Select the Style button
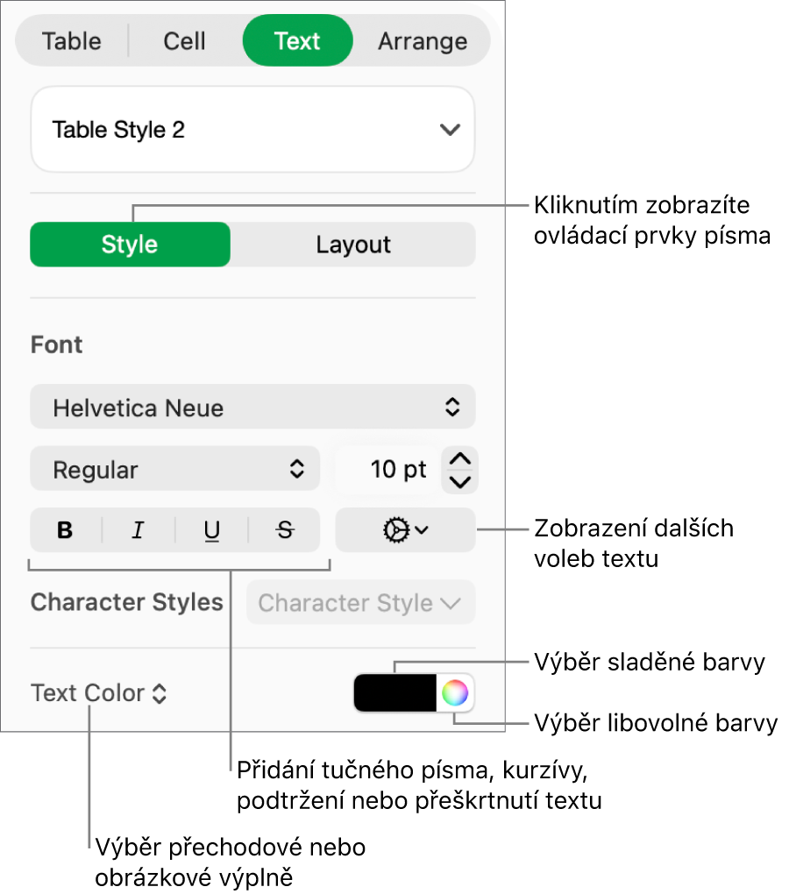 coord(130,245)
